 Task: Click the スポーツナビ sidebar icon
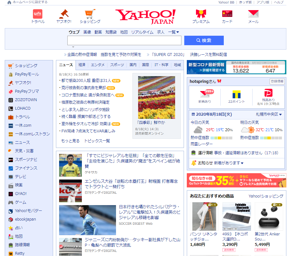tap(11, 160)
